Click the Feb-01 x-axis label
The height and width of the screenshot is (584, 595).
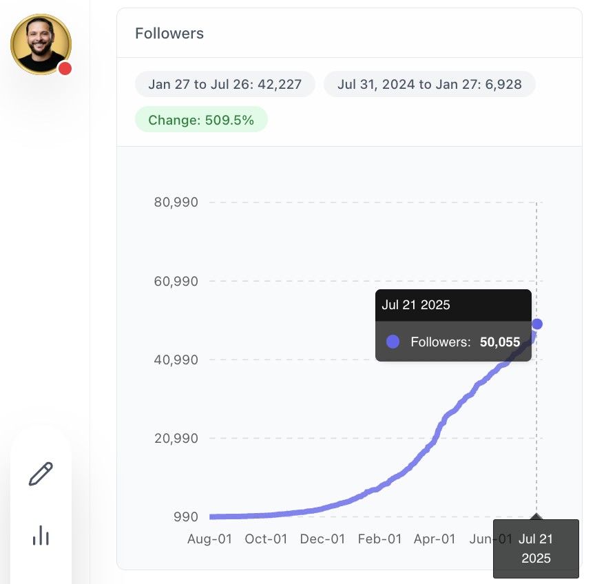tap(379, 539)
